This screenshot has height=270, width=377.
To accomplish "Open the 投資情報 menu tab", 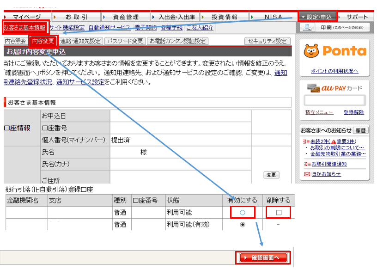I will [225, 17].
